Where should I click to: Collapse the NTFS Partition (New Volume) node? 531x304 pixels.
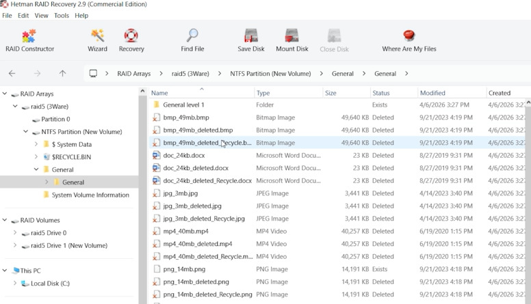[26, 131]
